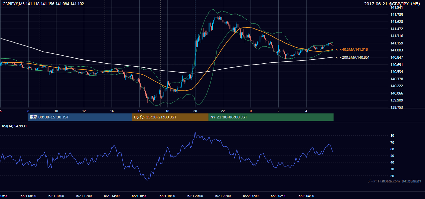Image resolution: width=425 pixels, height=199 pixels.
Task: Click the RSI scale value 70
Action: pos(392,142)
